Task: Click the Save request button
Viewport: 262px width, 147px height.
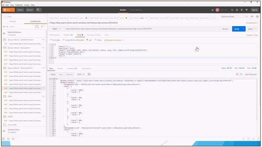Action: point(250,29)
